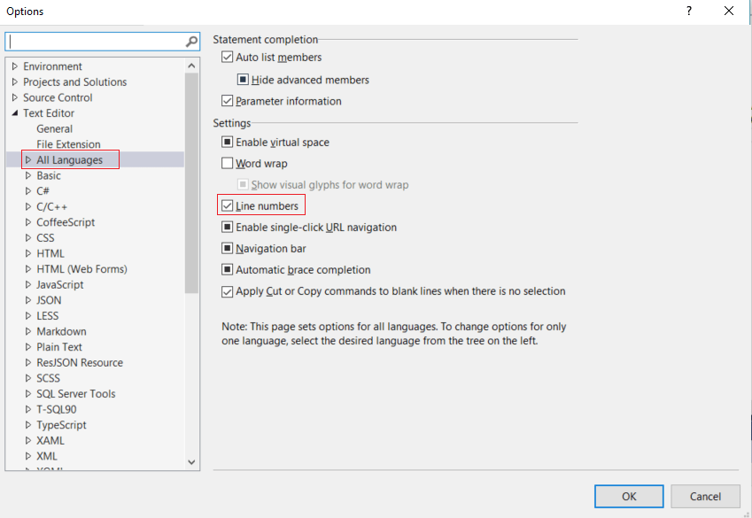Screen dimensions: 752x518
Task: Collapse the Text Editor node
Action: (x=15, y=113)
